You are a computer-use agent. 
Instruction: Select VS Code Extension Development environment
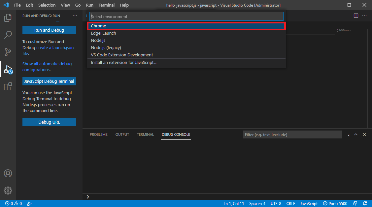(186, 55)
